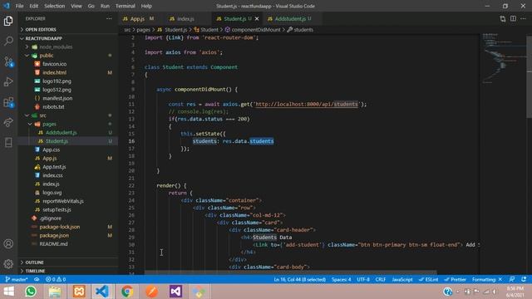This screenshot has width=532, height=299.
Task: Click the Prettier status item
Action: 455,279
